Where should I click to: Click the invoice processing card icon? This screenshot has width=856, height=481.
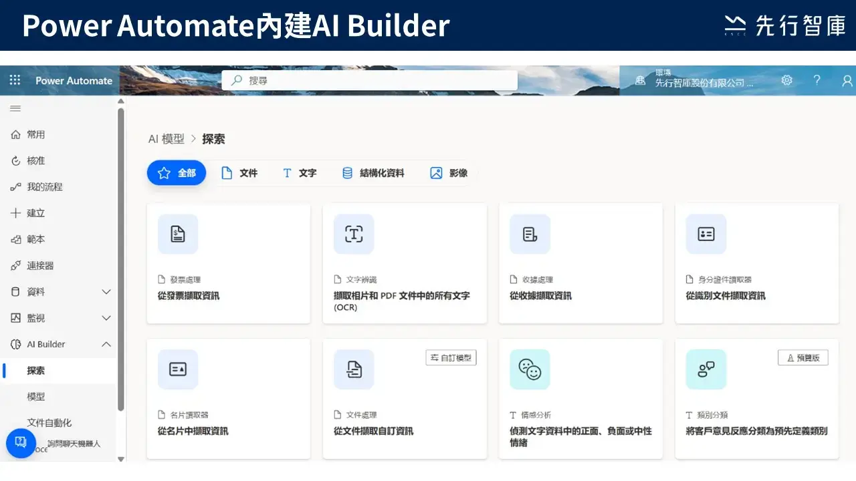point(178,234)
